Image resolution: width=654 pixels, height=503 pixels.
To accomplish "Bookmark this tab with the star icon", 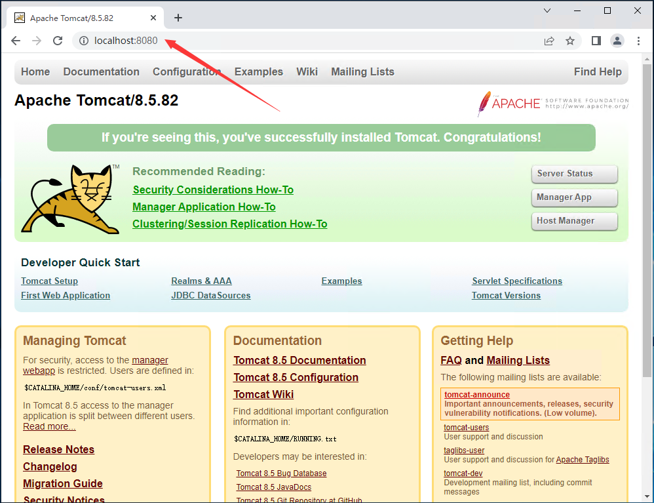I will pos(569,41).
